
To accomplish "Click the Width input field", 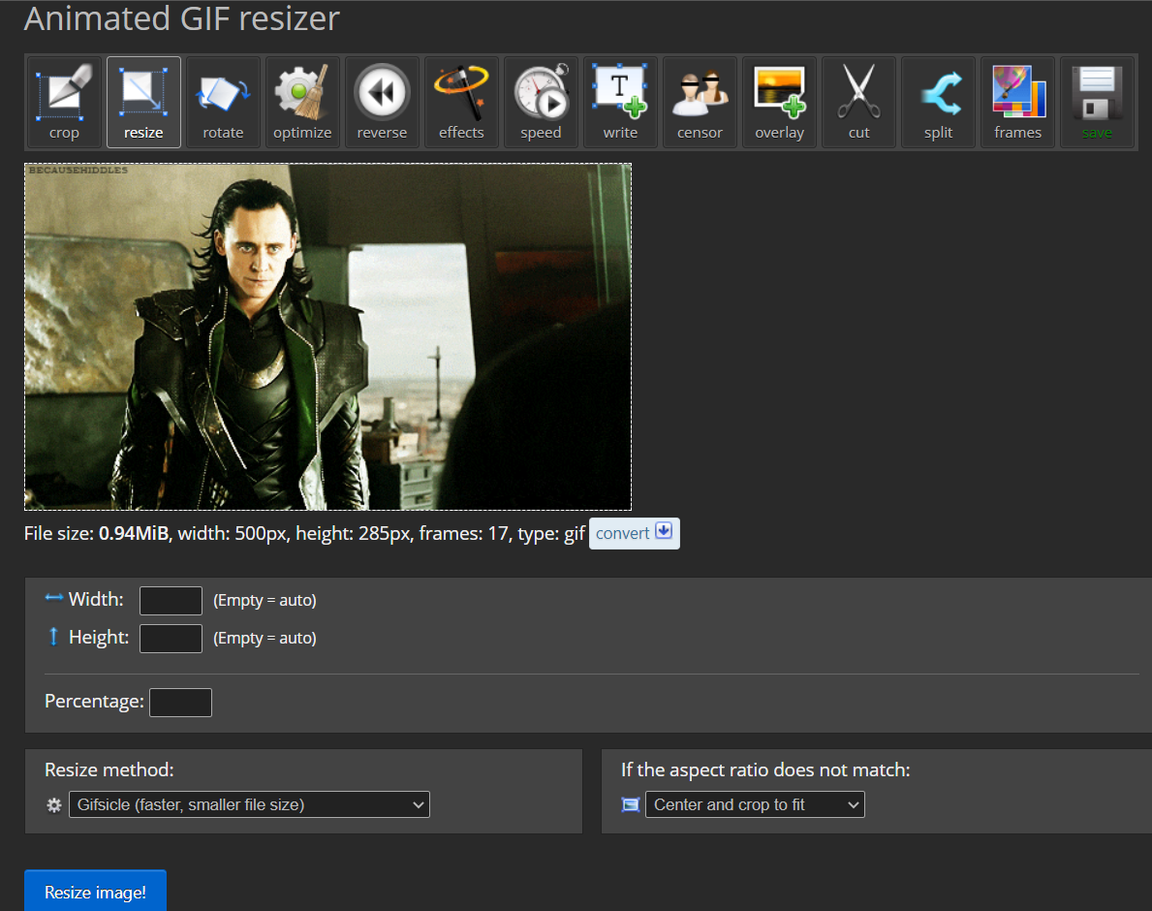I will click(171, 600).
